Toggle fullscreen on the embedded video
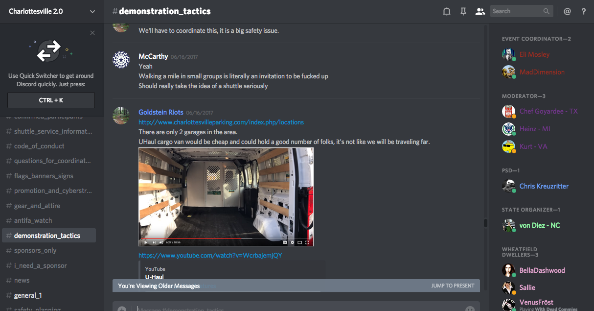Screen dimensions: 594x311 pos(307,242)
